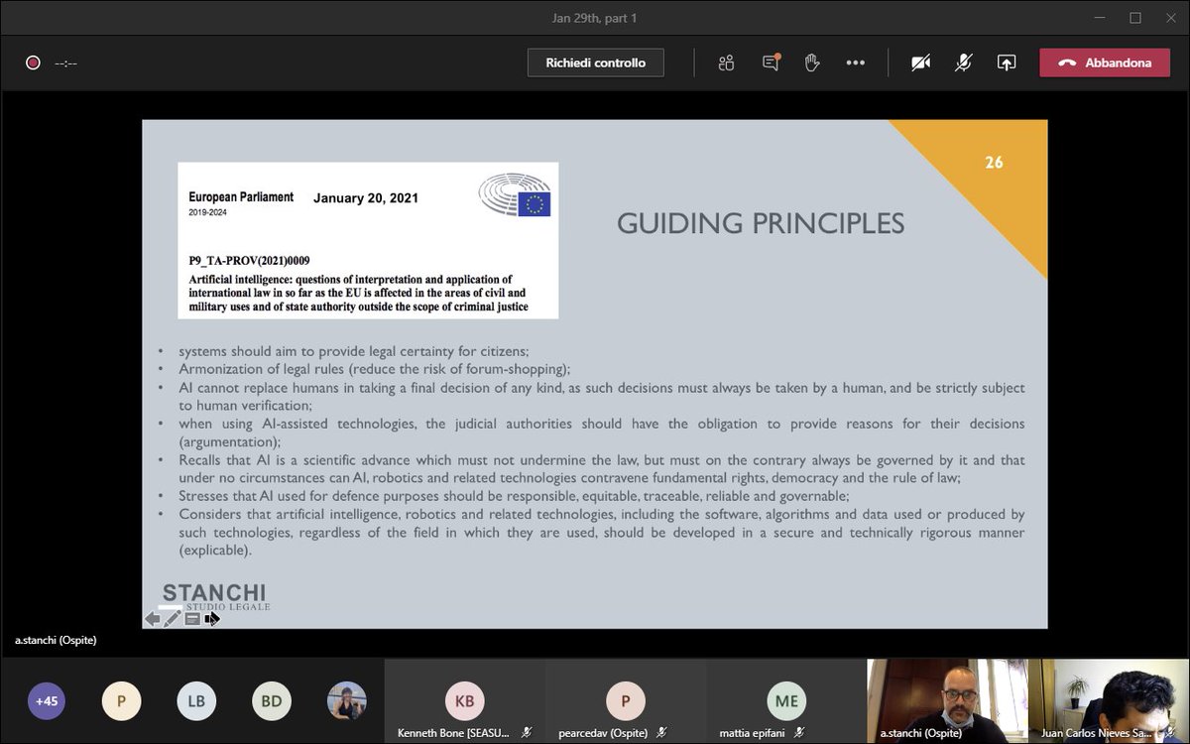The height and width of the screenshot is (744, 1190).
Task: Click the Armonization of legal rules bullet
Action: point(375,369)
